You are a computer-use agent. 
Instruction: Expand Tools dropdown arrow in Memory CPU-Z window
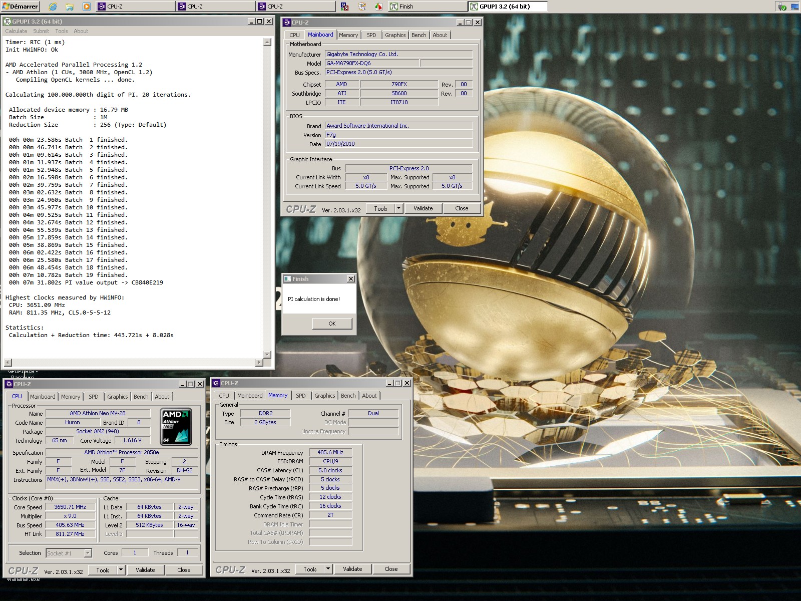pyautogui.click(x=328, y=569)
